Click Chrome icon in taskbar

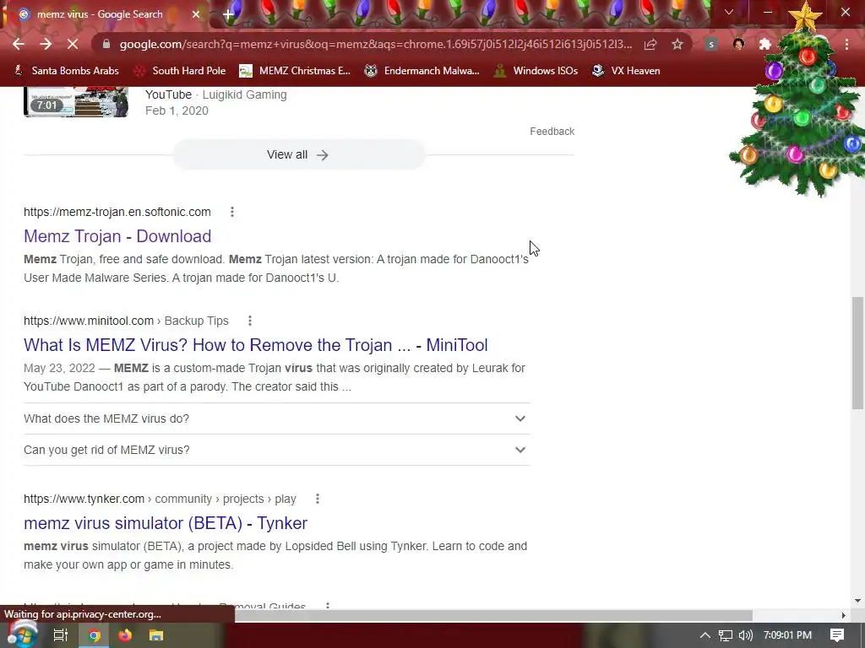pos(95,635)
